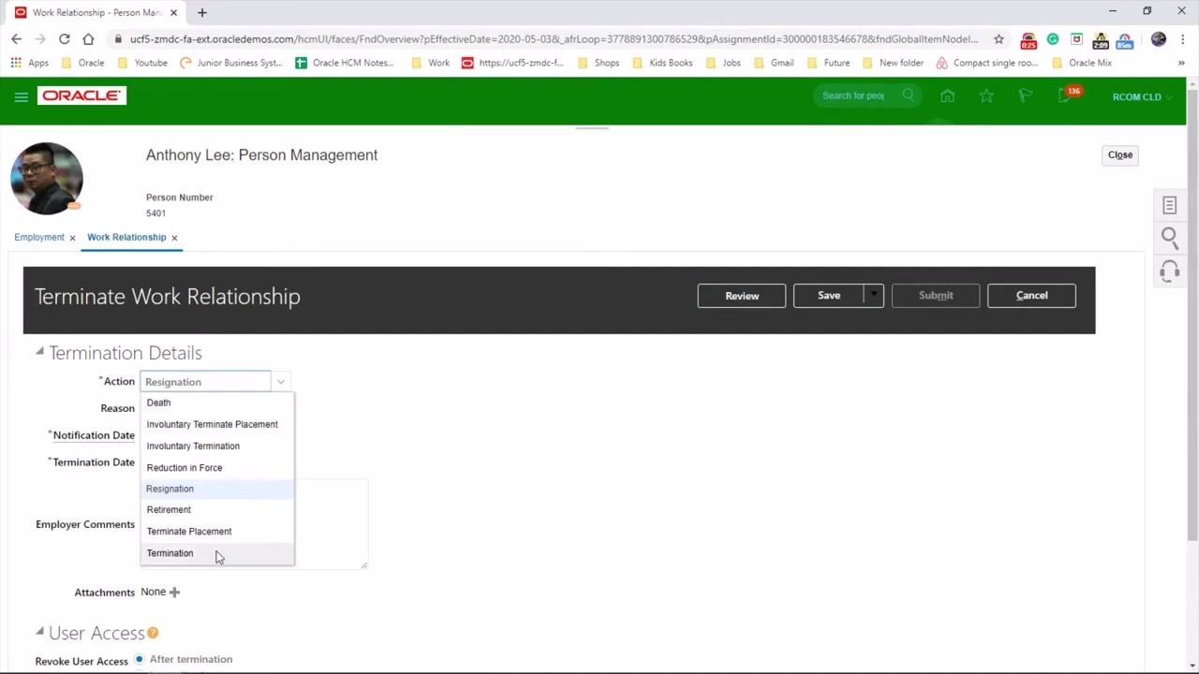Open Favorites star in the Oracle header
The image size is (1199, 674).
pos(986,95)
